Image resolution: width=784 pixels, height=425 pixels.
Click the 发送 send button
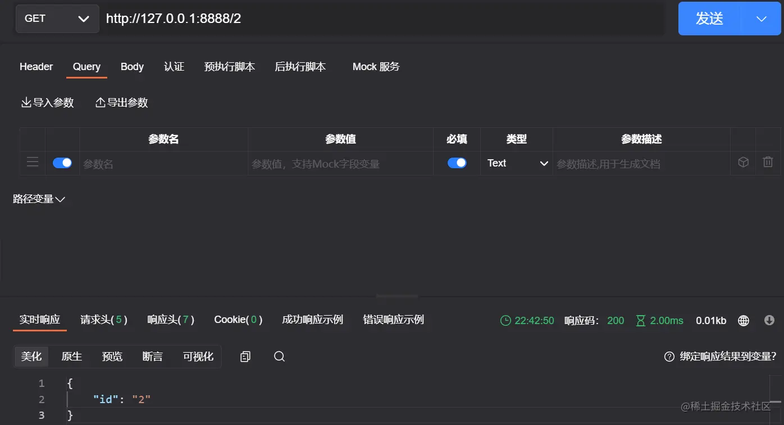[710, 19]
